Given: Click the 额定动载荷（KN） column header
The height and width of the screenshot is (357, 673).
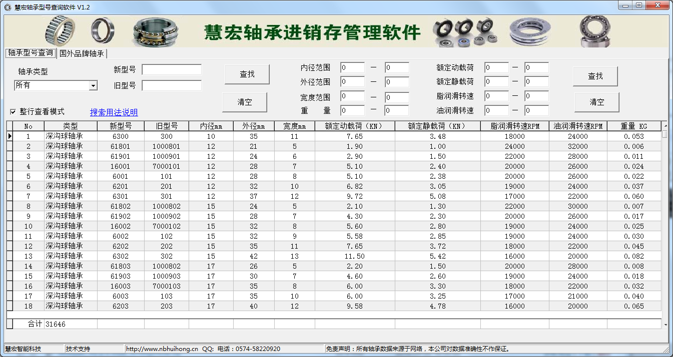Looking at the screenshot, I should click(x=355, y=126).
